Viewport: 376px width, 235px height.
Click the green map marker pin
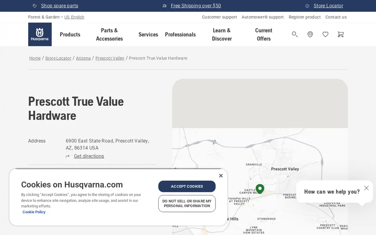coord(260,189)
